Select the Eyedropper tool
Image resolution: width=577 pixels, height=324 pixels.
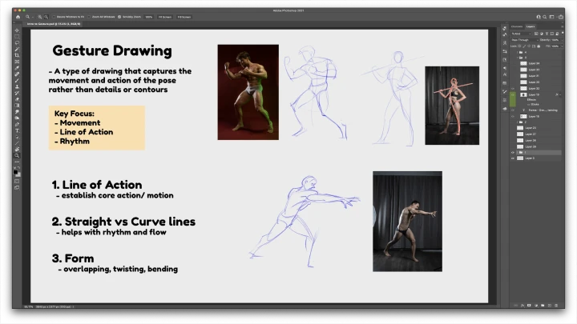(17, 68)
